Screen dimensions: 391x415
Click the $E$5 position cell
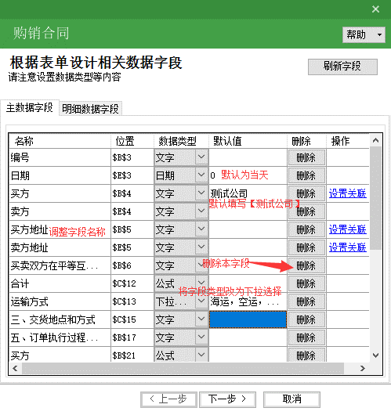tap(132, 247)
